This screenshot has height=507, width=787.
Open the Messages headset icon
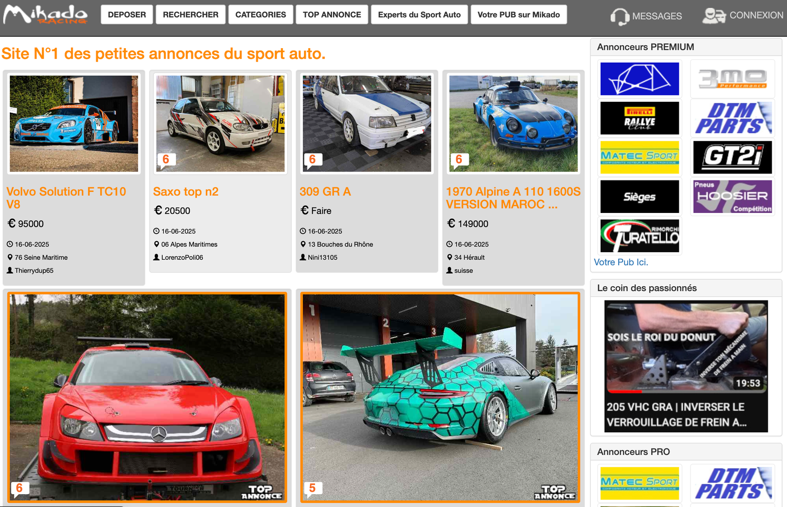pos(619,16)
